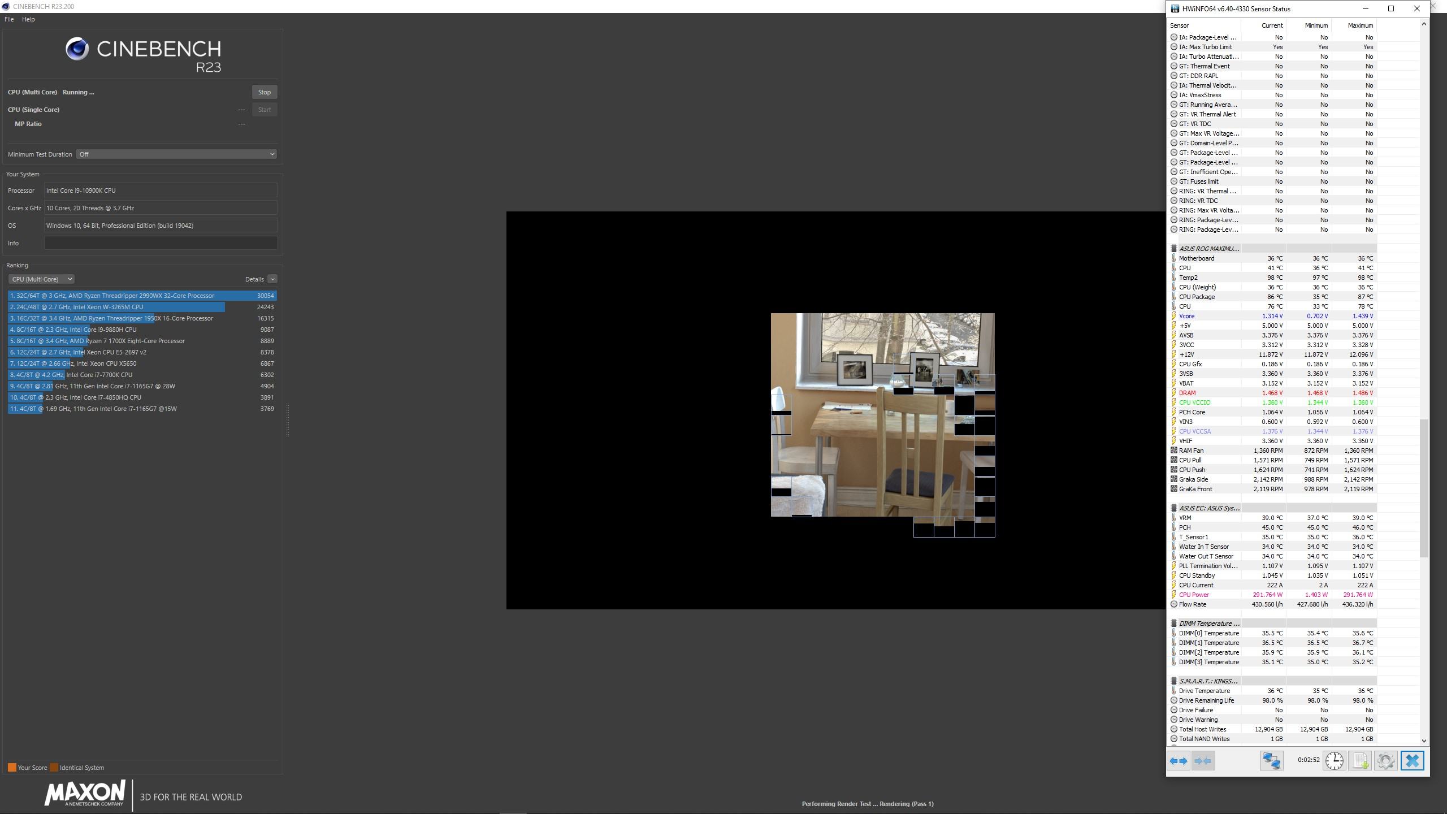Stop the running Multi Core test
This screenshot has height=814, width=1447.
[x=264, y=92]
